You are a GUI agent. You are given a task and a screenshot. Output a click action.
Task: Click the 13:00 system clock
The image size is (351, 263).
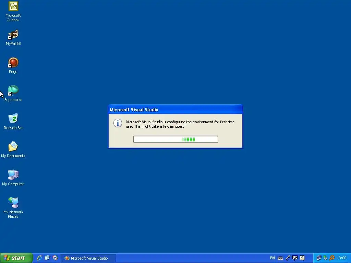342,258
